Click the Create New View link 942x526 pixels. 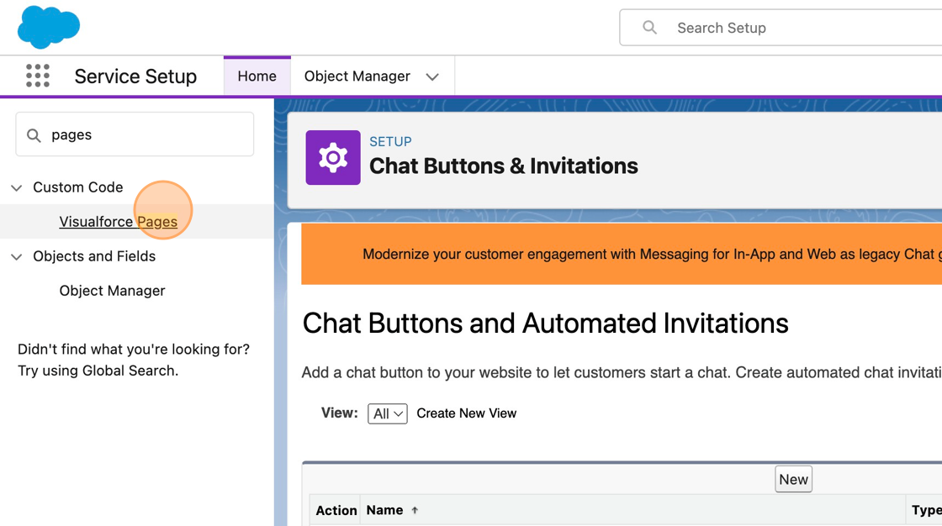(466, 413)
